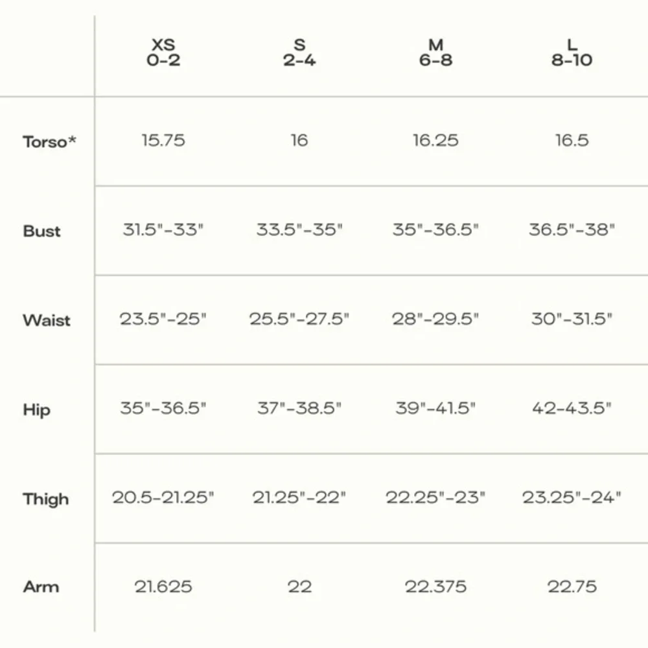648x648 pixels.
Task: Select the L 8-10 size header
Action: [x=572, y=53]
